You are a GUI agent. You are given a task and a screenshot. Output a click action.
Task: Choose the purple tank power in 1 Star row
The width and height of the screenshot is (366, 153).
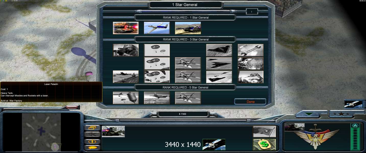pyautogui.click(x=188, y=28)
